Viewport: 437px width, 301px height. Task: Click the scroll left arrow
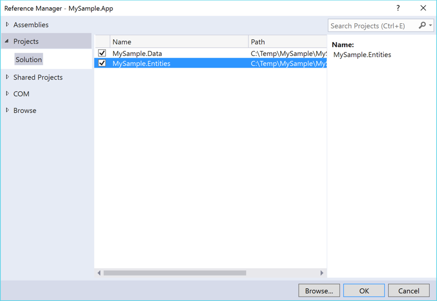pos(99,273)
